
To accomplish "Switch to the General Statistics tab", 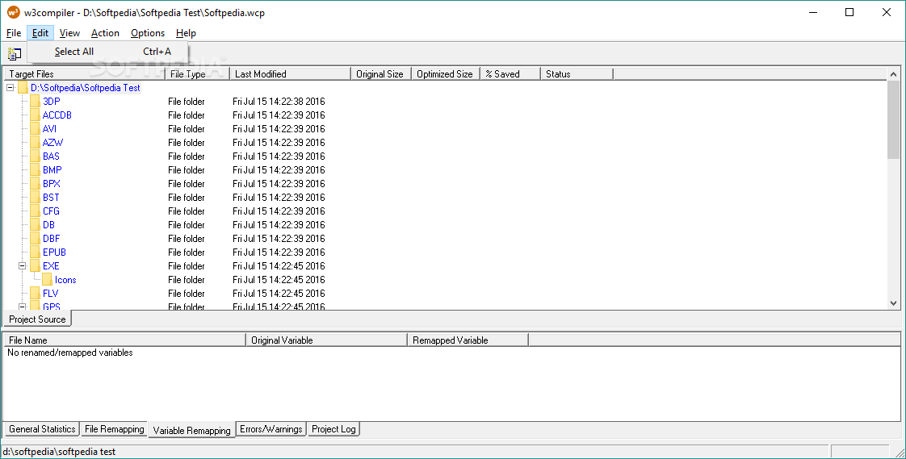I will pos(42,429).
